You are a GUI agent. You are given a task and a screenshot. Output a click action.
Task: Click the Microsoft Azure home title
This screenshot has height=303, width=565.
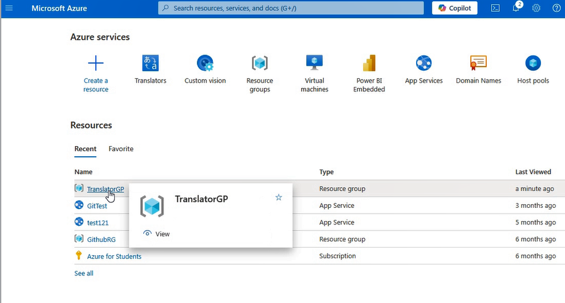pos(59,8)
